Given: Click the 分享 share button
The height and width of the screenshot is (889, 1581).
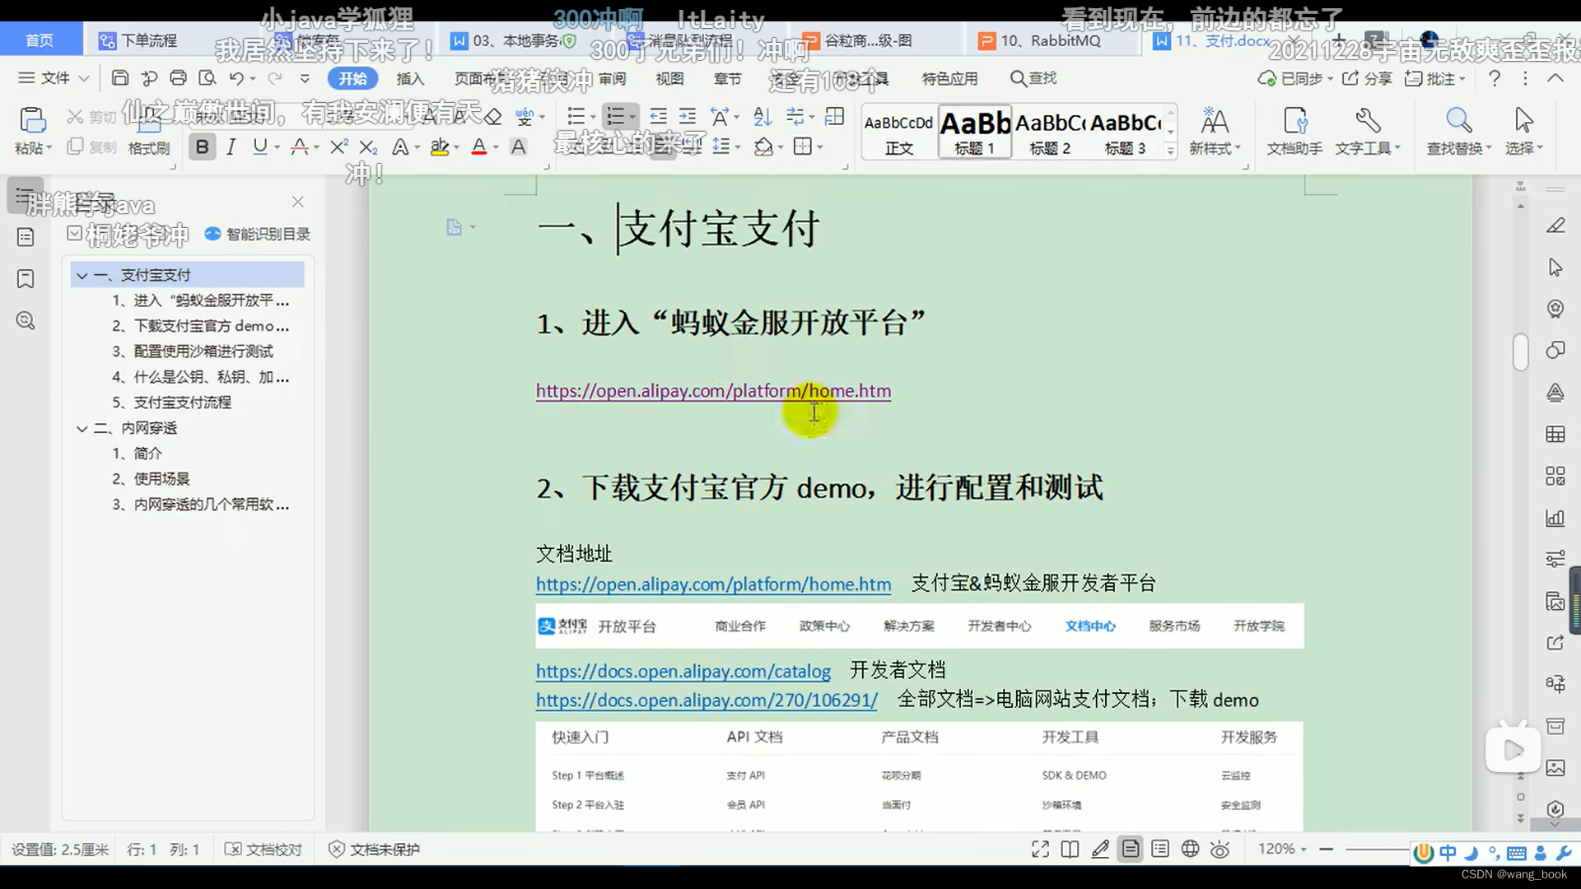Looking at the screenshot, I should point(1367,78).
